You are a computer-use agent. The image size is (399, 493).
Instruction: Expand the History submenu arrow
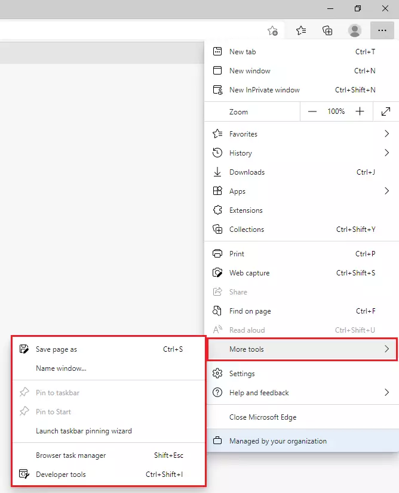click(x=386, y=153)
